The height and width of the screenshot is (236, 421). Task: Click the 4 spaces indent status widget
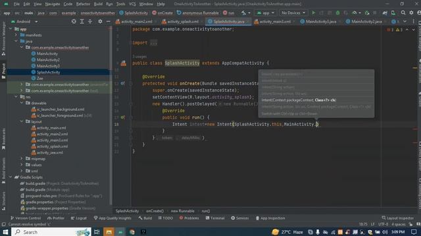(x=399, y=224)
